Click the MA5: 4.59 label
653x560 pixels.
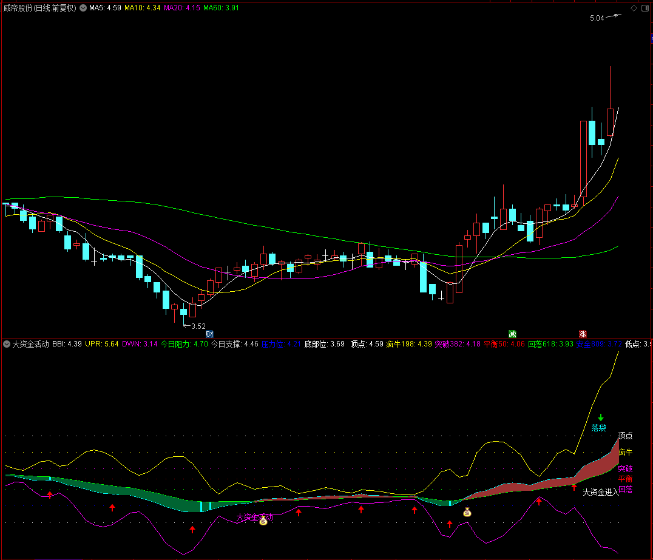pos(105,8)
